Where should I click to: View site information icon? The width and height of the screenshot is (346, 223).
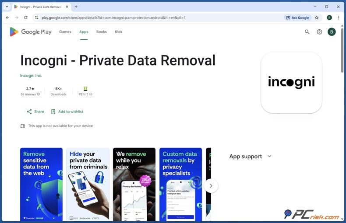click(x=37, y=17)
